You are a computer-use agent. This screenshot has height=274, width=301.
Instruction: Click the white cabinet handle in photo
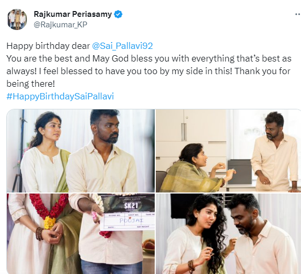pos(184,132)
